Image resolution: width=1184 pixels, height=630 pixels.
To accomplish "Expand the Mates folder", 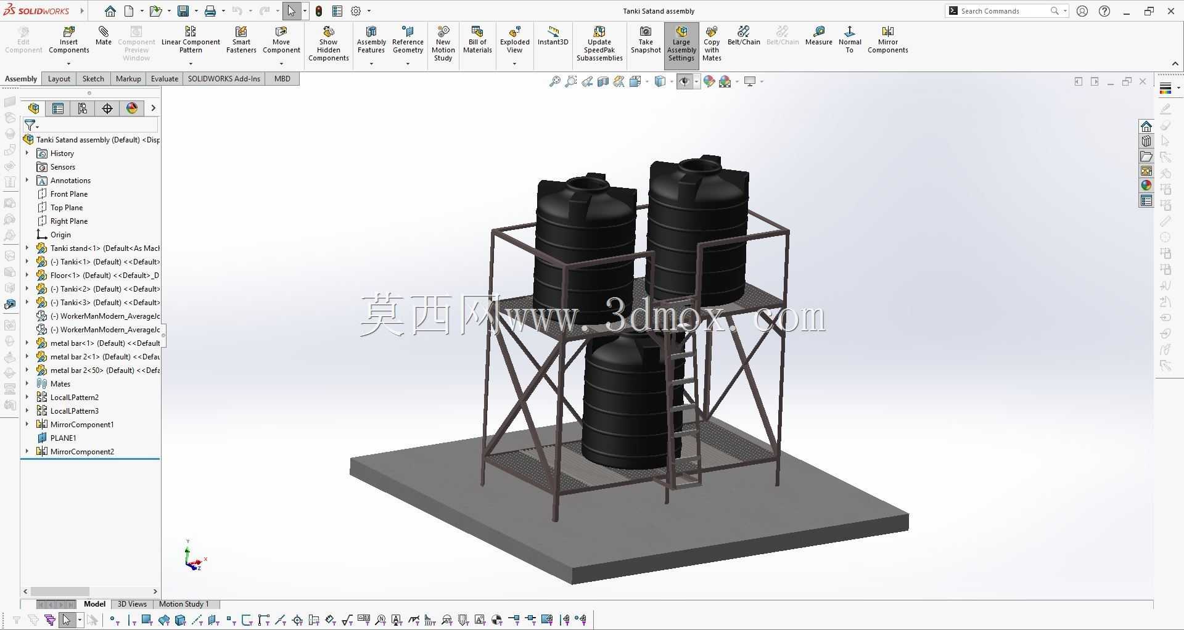I will pyautogui.click(x=27, y=383).
